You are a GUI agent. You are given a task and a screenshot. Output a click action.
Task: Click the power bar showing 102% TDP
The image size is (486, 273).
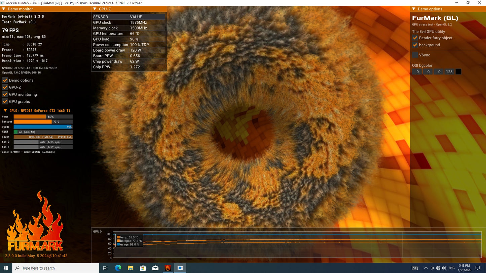pyautogui.click(x=43, y=137)
